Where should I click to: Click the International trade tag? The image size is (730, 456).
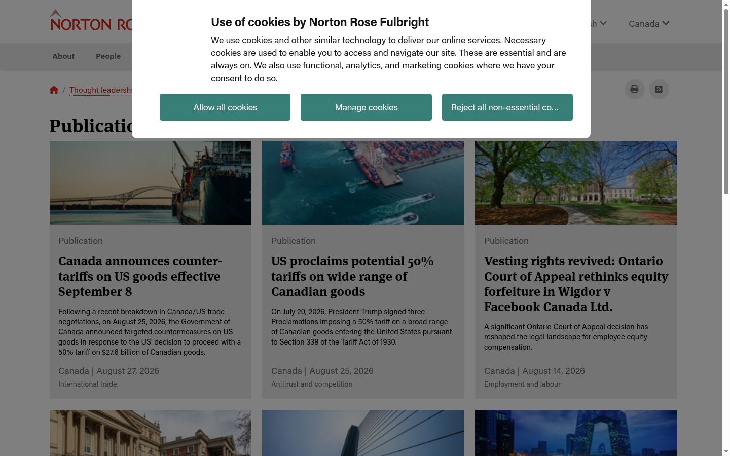click(87, 384)
